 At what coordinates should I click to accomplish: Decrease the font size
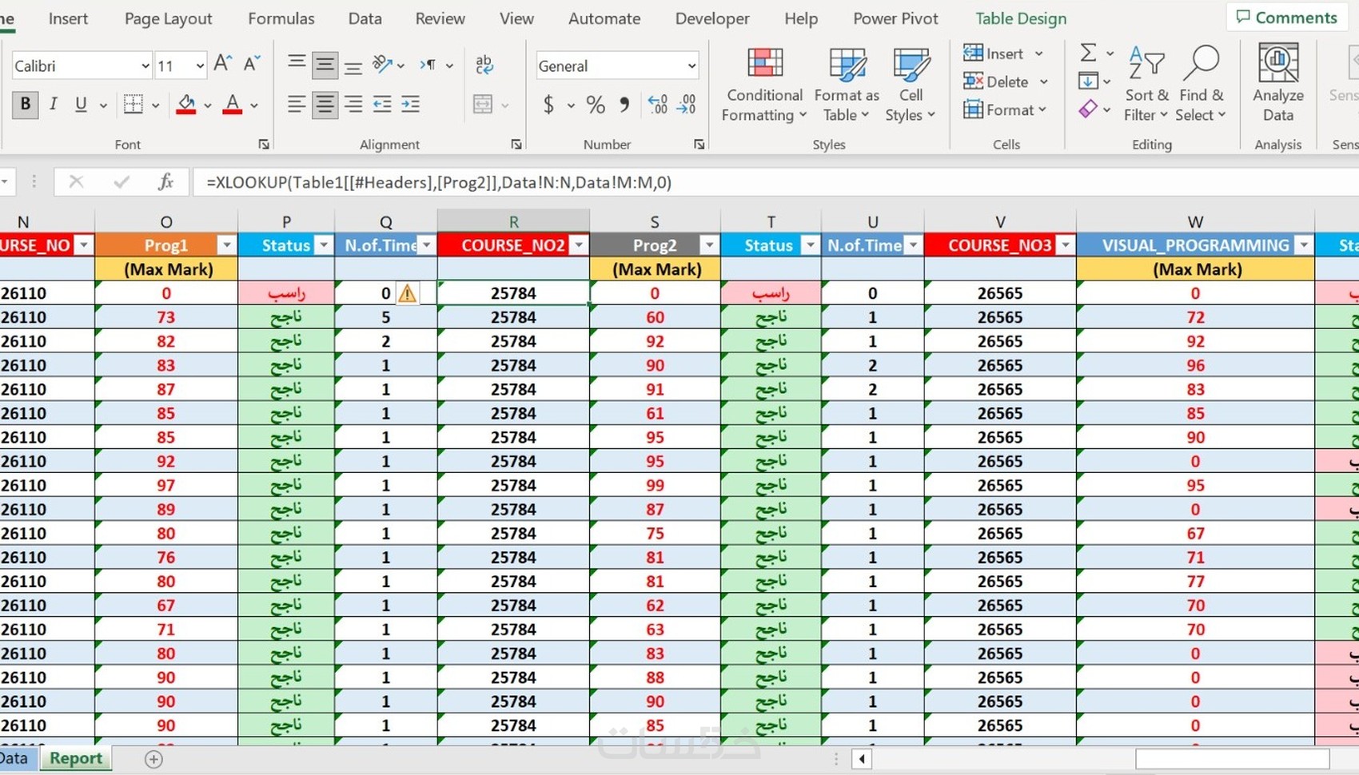pyautogui.click(x=252, y=64)
